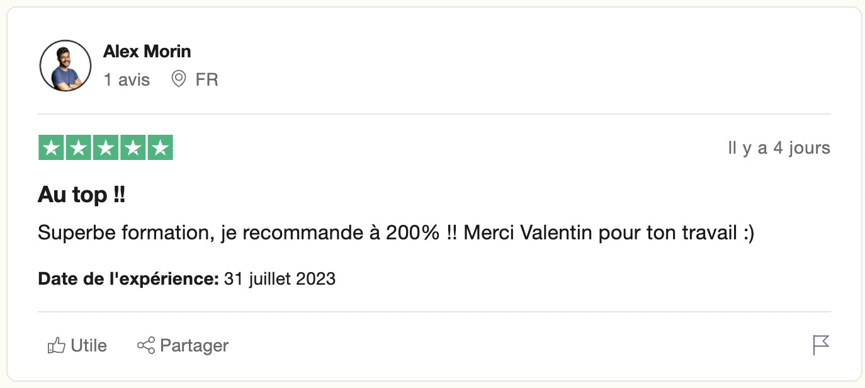Viewport: 865px width, 388px height.
Task: Report the review with the flag icon
Action: [821, 345]
